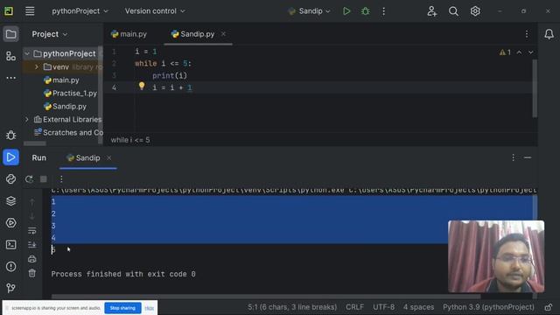Close the Sandip.py editor tab
Image resolution: width=560 pixels, height=315 pixels.
223,34
